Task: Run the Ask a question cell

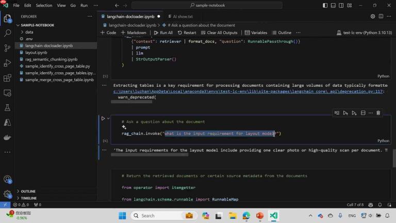Action: [x=103, y=118]
